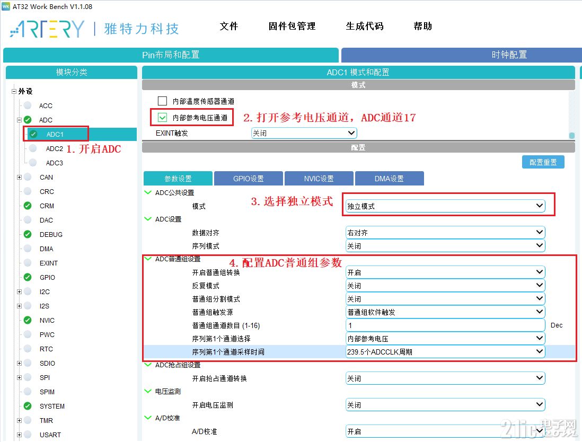
Task: Click the DAC status circle icon
Action: point(28,220)
